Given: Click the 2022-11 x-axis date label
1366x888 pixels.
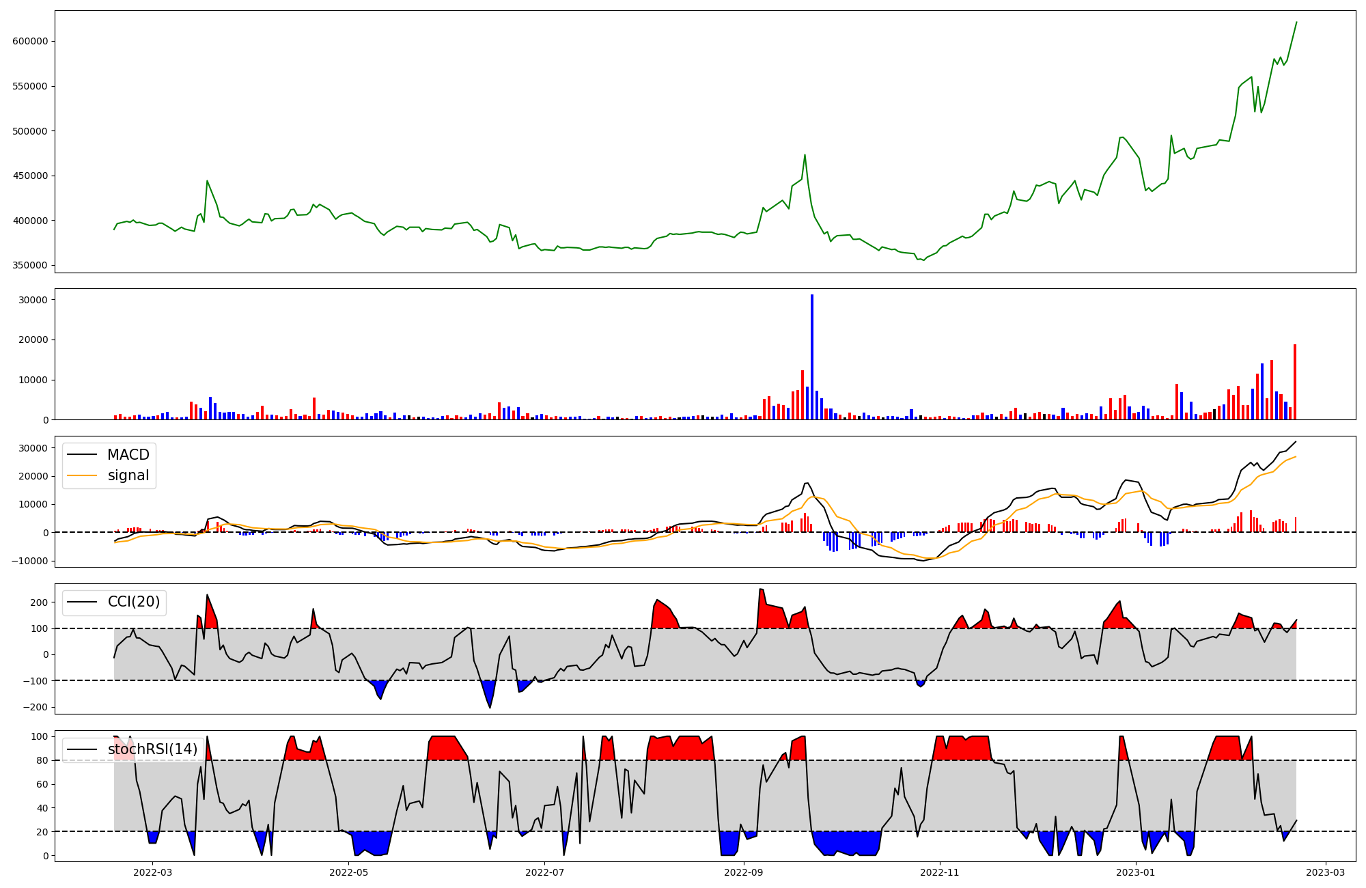Looking at the screenshot, I should 940,872.
